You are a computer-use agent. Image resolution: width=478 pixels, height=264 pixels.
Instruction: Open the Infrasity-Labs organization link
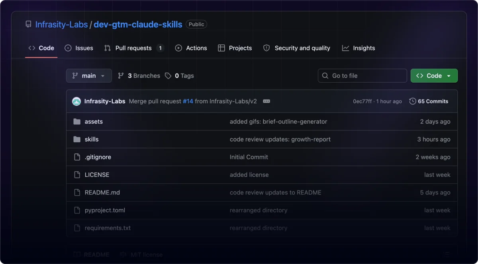61,24
